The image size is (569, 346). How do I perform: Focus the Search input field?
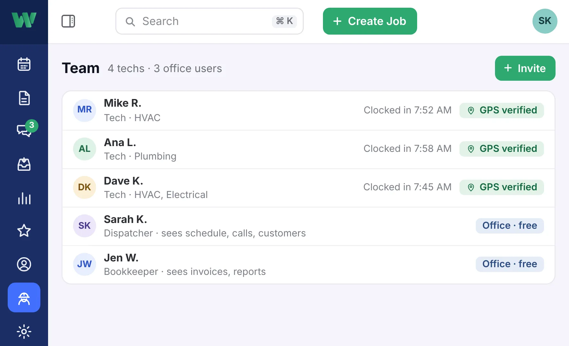(x=210, y=21)
